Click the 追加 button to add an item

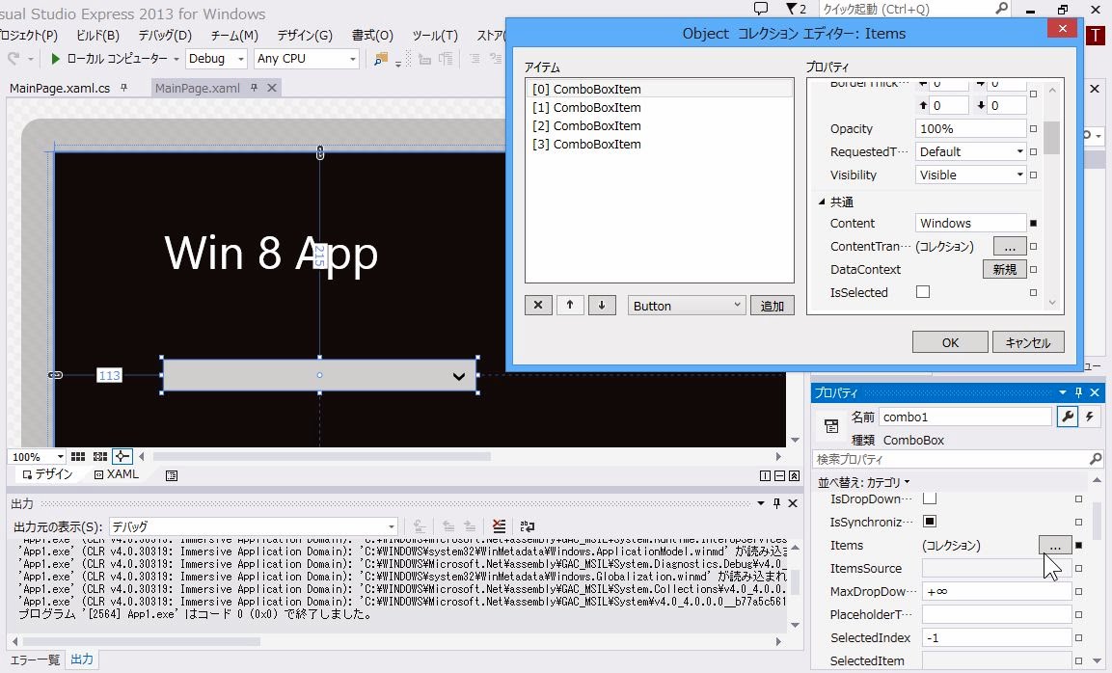click(x=773, y=306)
